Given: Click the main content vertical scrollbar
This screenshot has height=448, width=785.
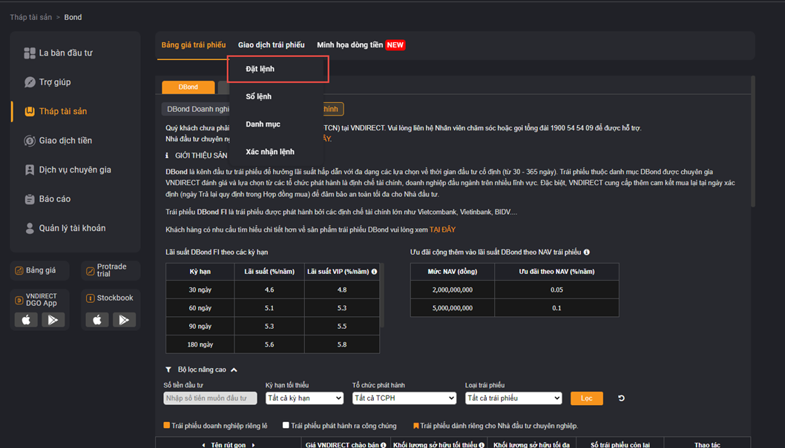Looking at the screenshot, I should click(x=753, y=141).
